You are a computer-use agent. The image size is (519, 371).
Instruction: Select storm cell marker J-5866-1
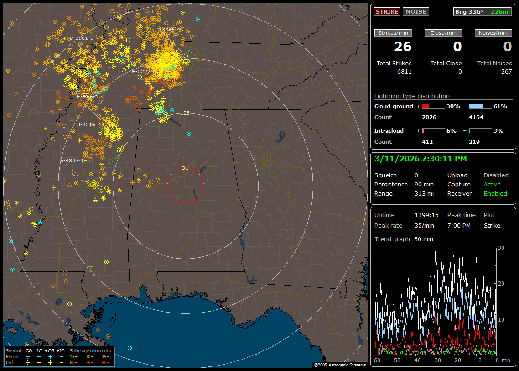(x=87, y=96)
